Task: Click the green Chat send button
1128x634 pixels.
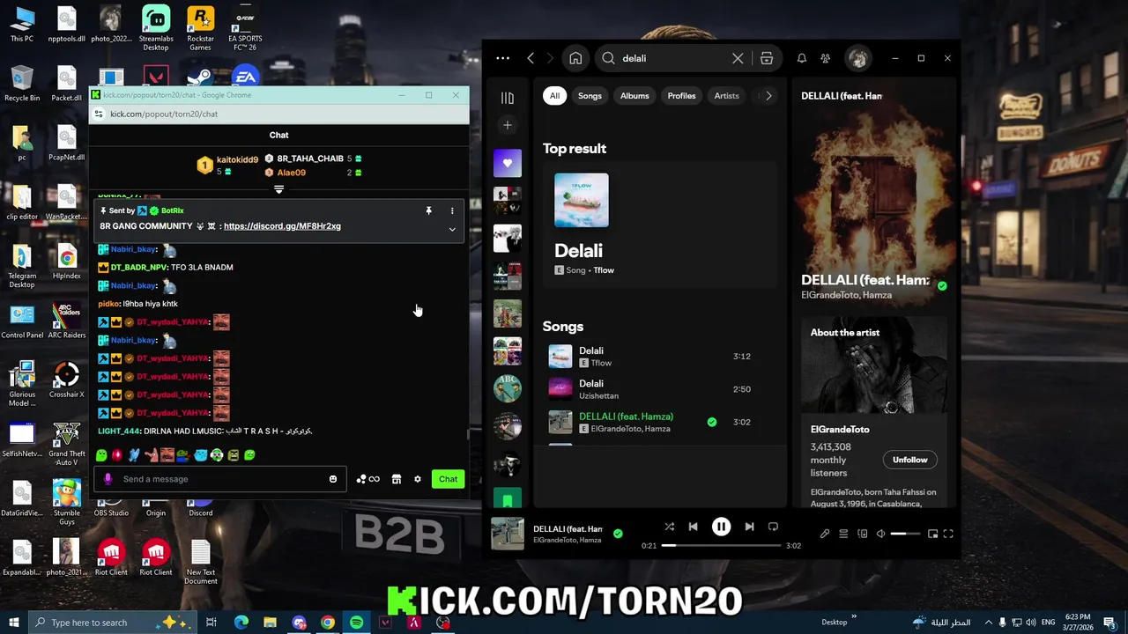Action: [x=448, y=479]
